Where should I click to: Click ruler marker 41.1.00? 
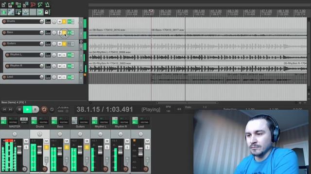click(x=216, y=11)
